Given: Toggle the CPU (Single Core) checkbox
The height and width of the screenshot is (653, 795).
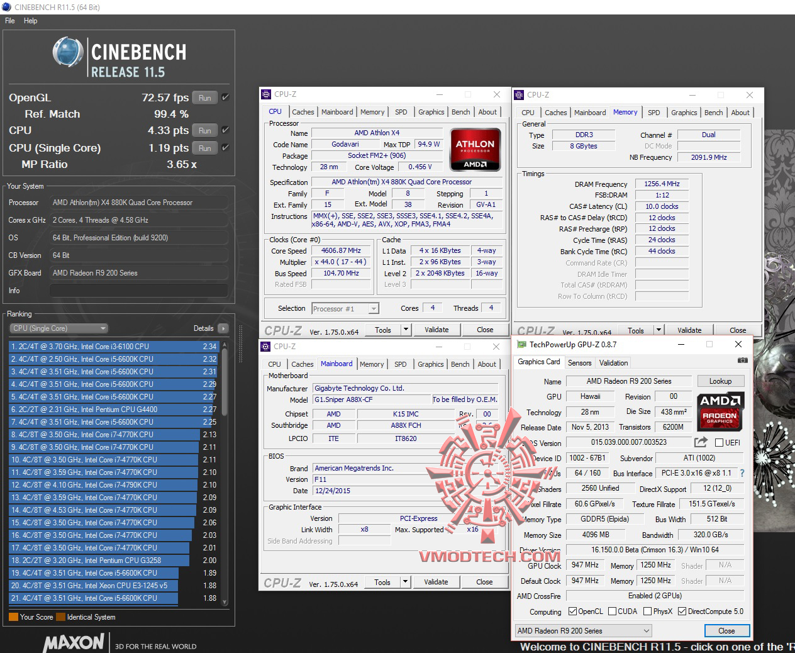Looking at the screenshot, I should [x=225, y=148].
